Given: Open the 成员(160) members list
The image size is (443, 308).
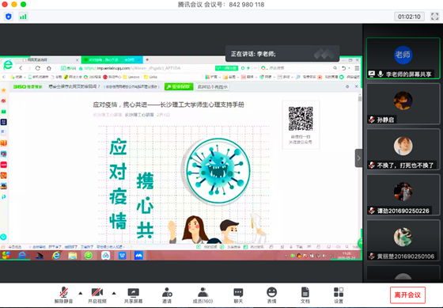Looking at the screenshot, I should 203,295.
